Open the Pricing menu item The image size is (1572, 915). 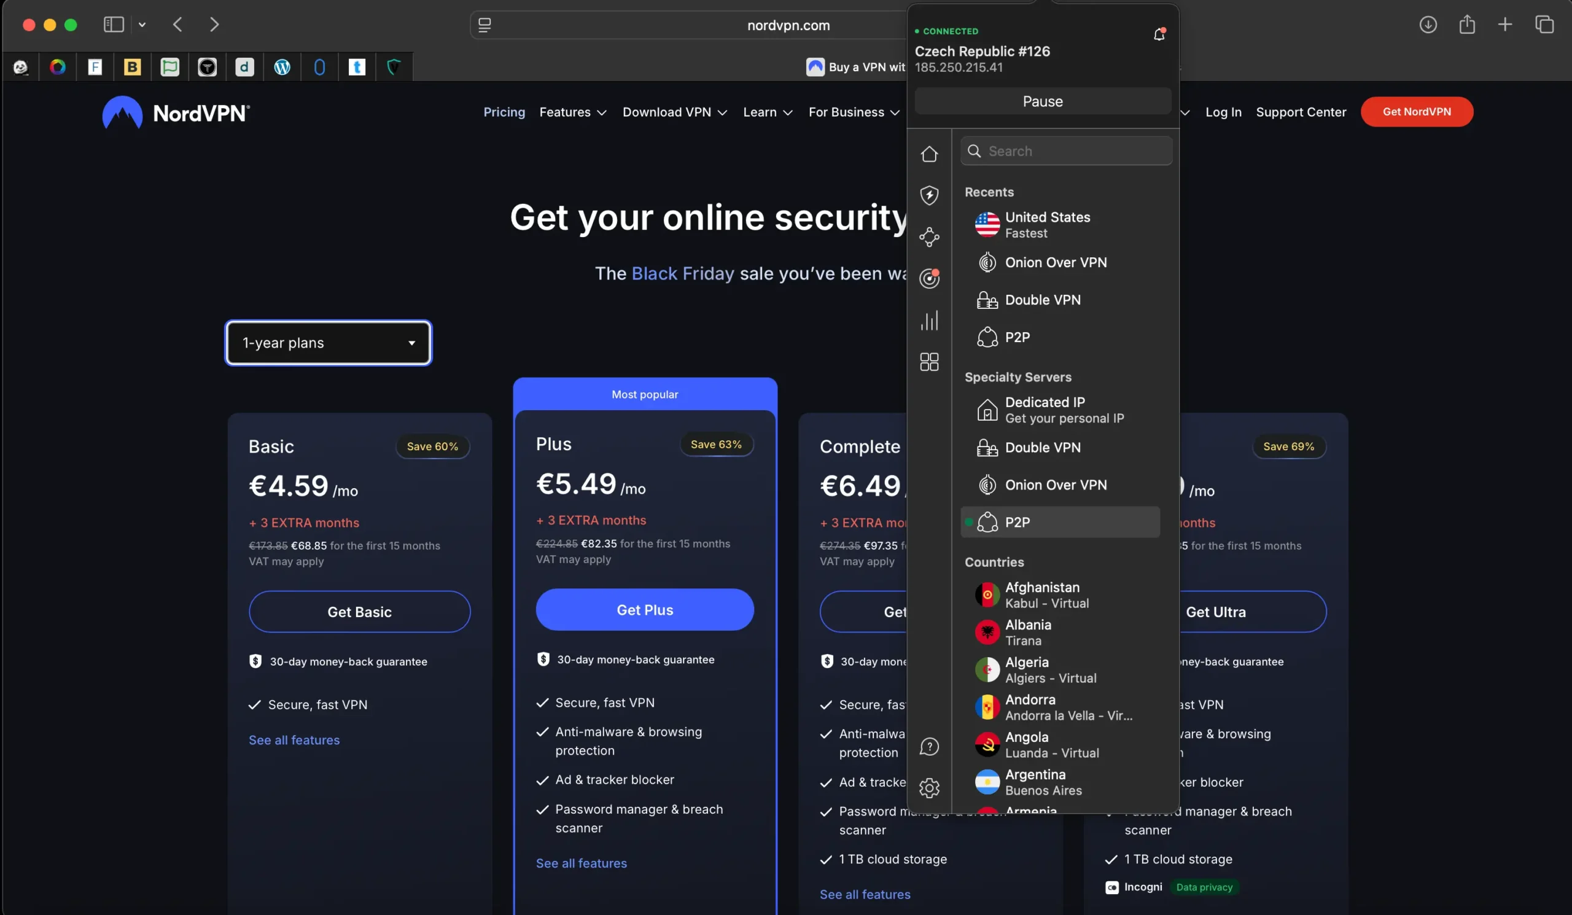click(x=504, y=112)
